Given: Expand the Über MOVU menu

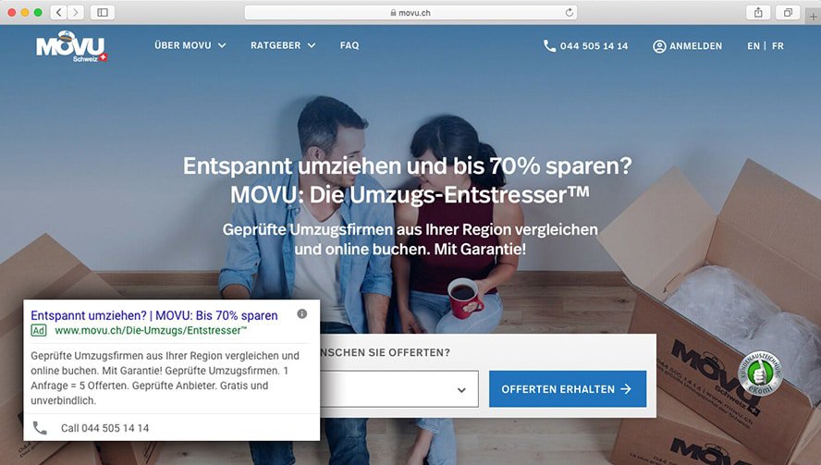Looking at the screenshot, I should [x=190, y=45].
